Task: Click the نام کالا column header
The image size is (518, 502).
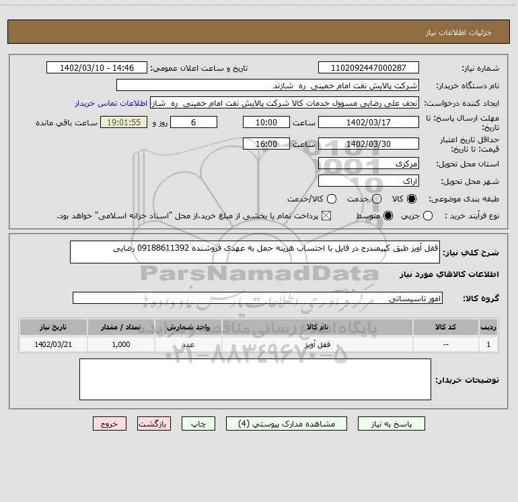Action: point(317,327)
